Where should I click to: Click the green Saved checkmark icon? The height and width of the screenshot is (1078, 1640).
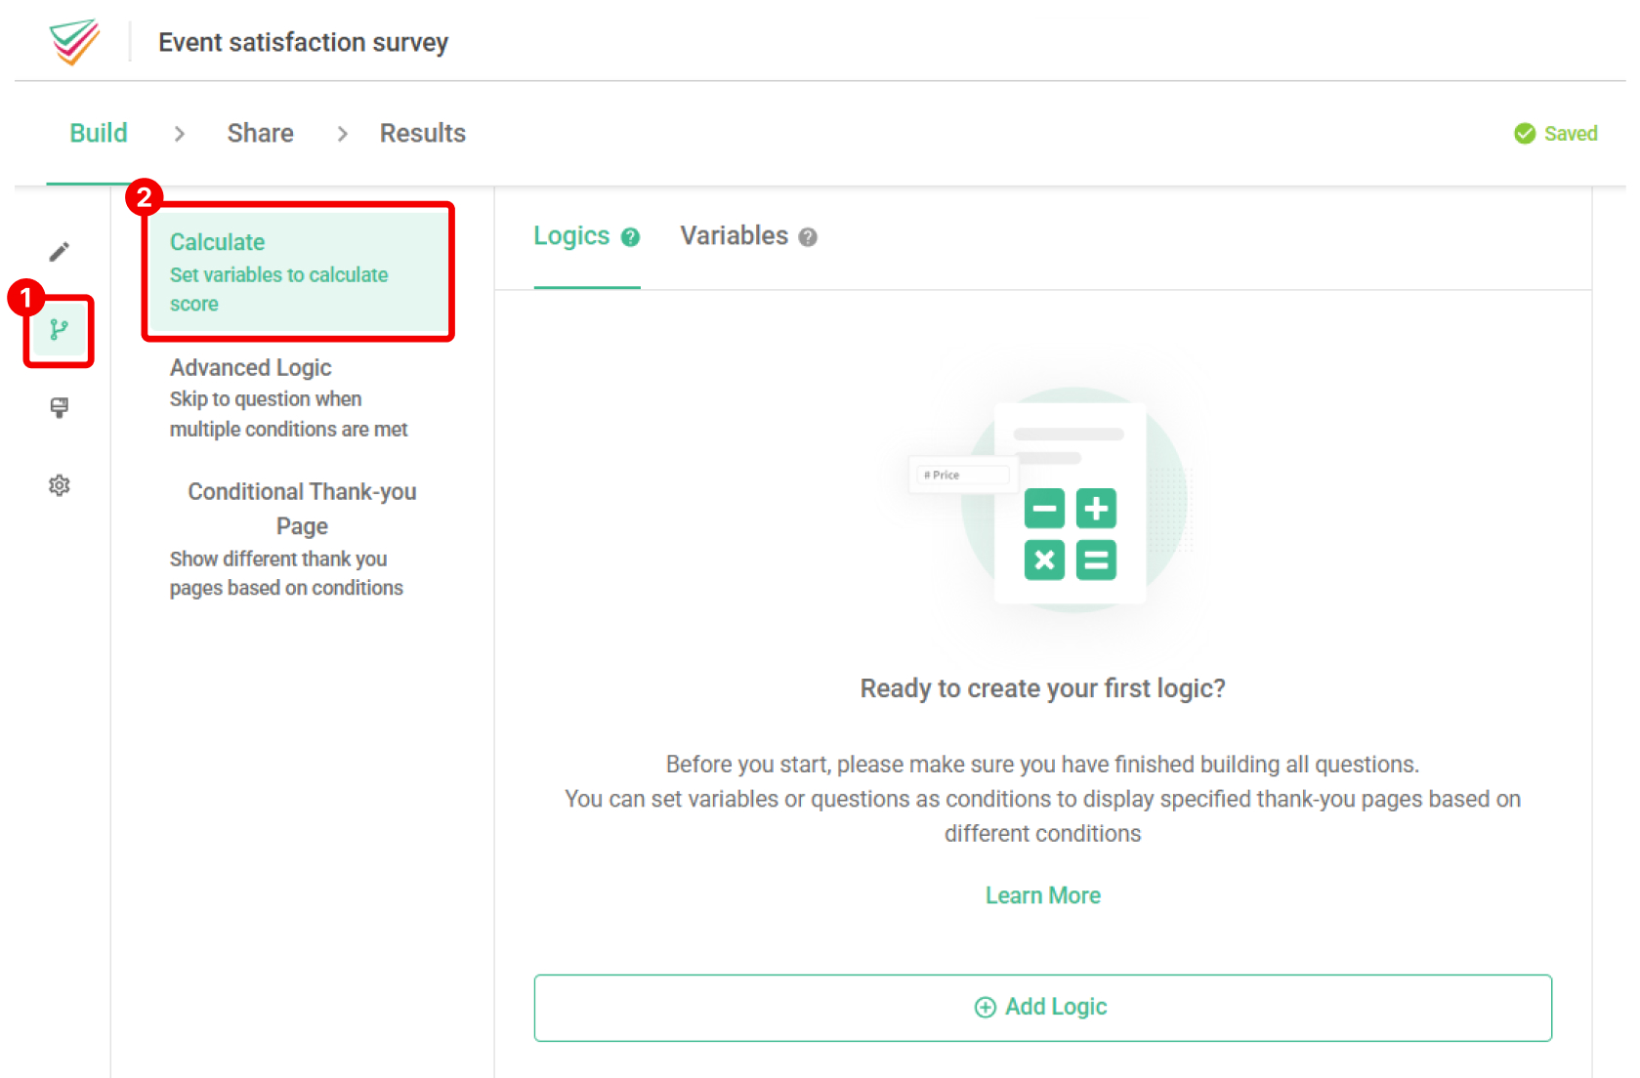1524,133
